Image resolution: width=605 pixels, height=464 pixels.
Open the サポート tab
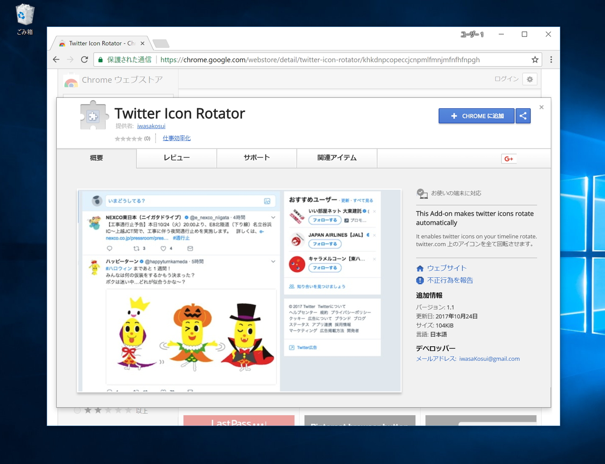256,158
